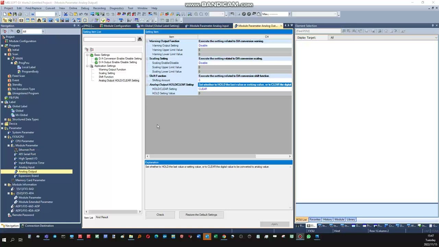Click the Windows Start button

click(x=4, y=240)
